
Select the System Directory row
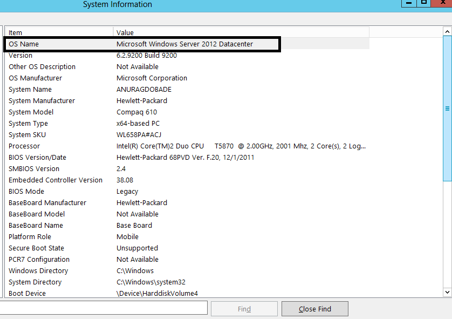click(187, 282)
